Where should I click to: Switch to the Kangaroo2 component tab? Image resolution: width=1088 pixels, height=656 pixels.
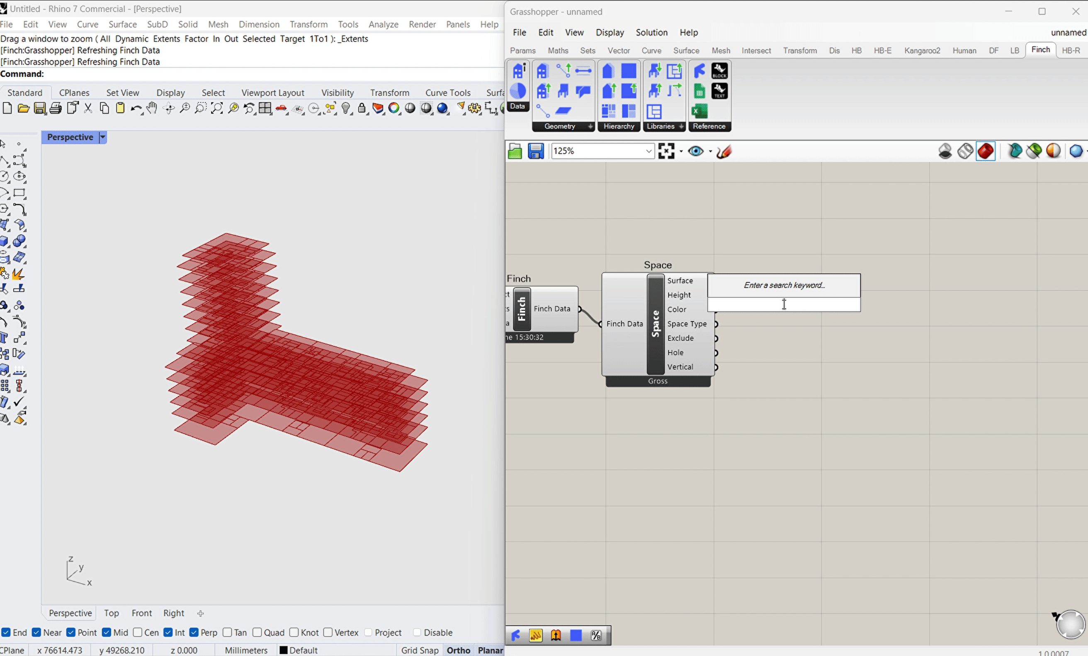click(x=922, y=50)
